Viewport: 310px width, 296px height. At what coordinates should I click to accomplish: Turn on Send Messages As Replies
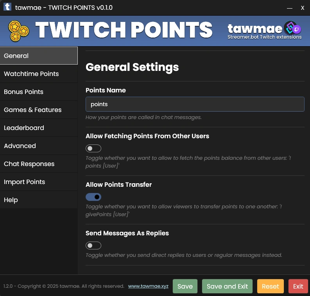click(93, 245)
